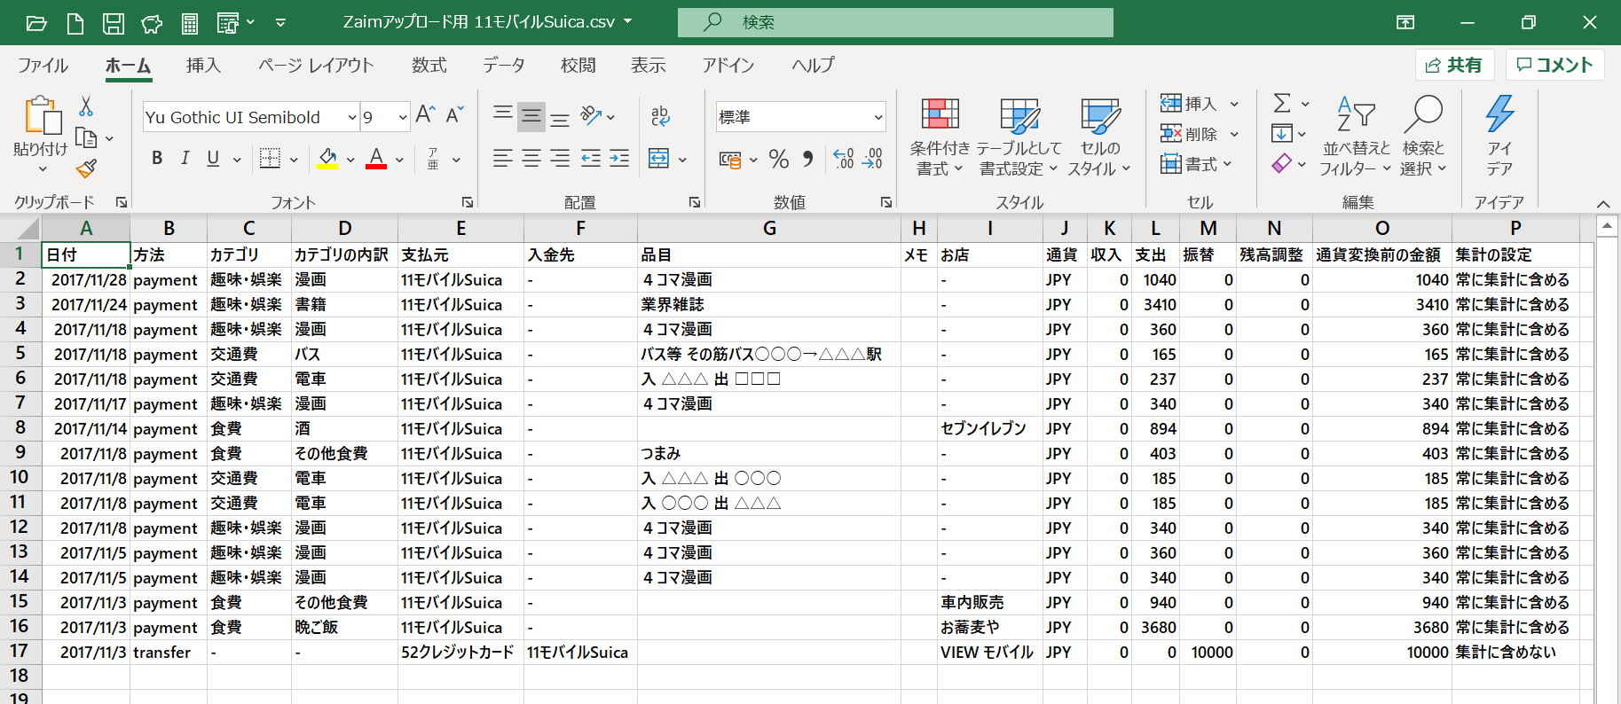Viewport: 1621px width, 704px height.
Task: Toggle bold formatting
Action: [x=157, y=159]
